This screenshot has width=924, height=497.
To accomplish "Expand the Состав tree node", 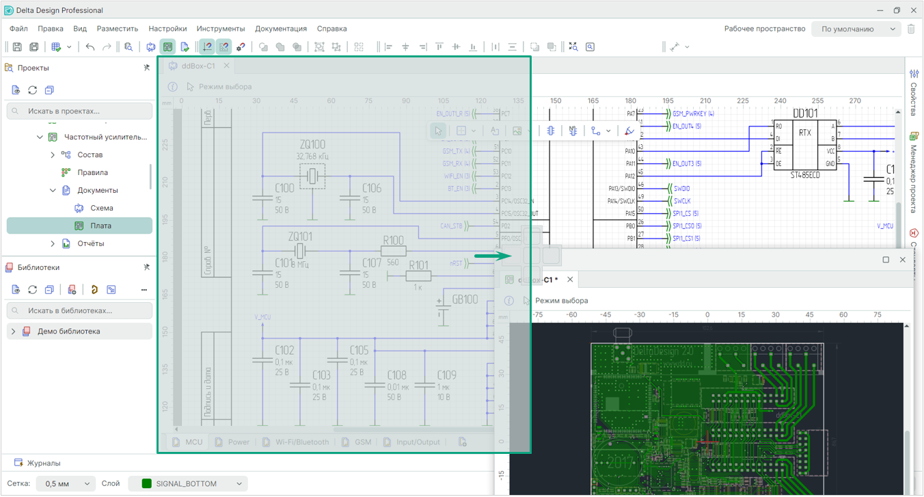I will (53, 155).
